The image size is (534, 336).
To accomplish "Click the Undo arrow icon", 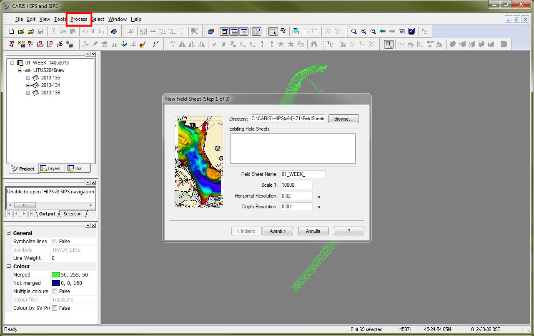I will [x=85, y=31].
